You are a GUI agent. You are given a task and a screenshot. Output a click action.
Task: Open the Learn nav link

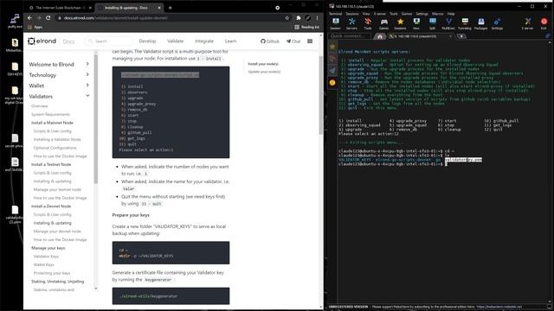click(x=231, y=41)
